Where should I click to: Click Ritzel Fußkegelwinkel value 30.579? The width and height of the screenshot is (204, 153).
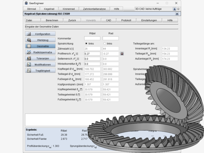pos(92,100)
